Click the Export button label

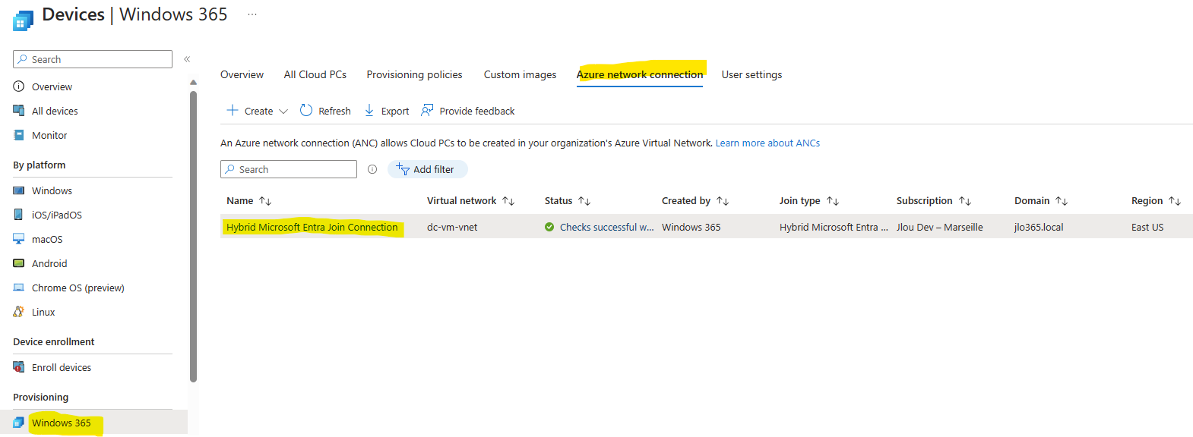(x=395, y=111)
